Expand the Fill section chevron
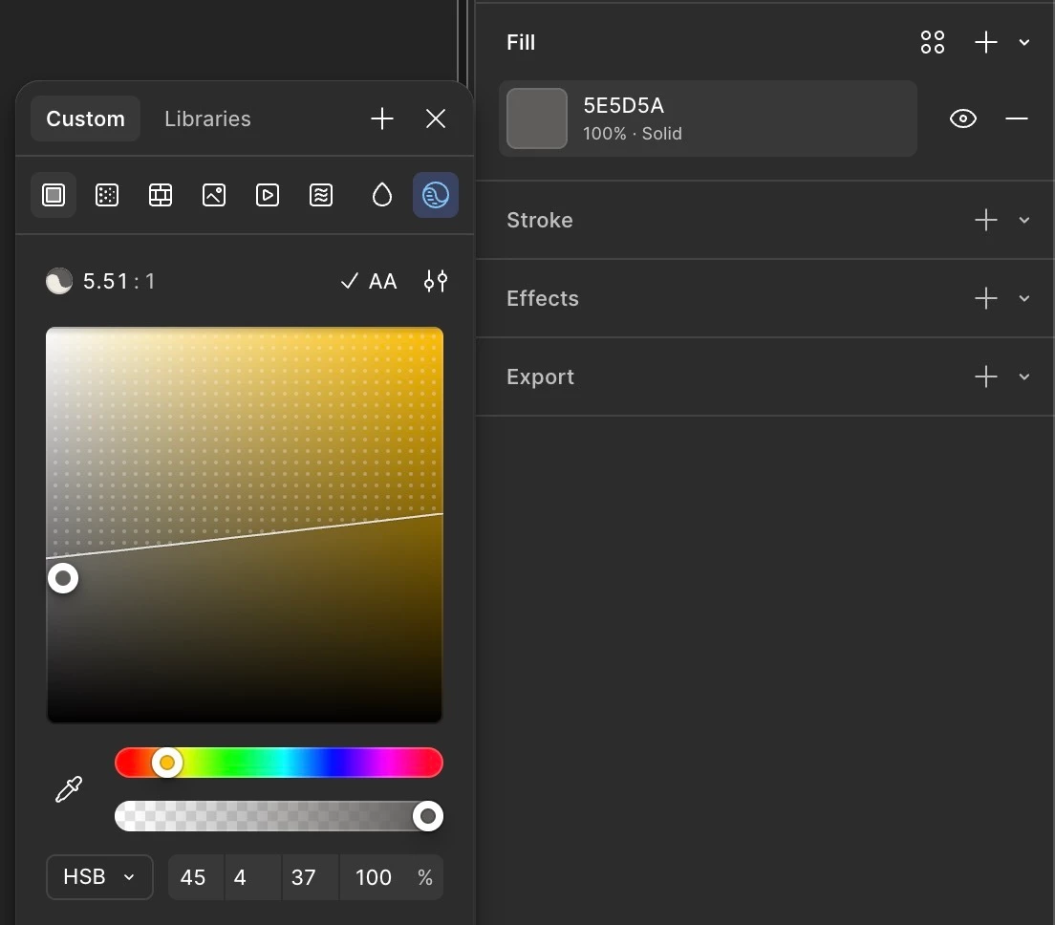This screenshot has height=925, width=1055. [x=1024, y=42]
